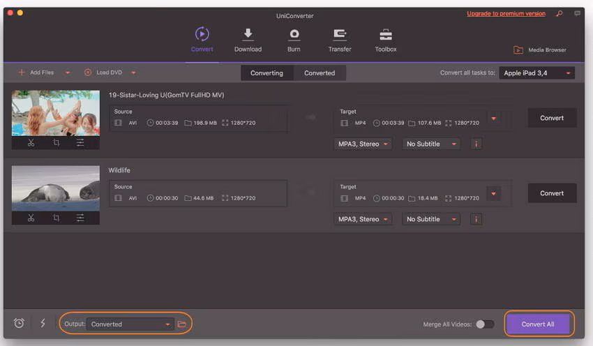Show the Converting tab
This screenshot has height=346, width=593.
267,73
